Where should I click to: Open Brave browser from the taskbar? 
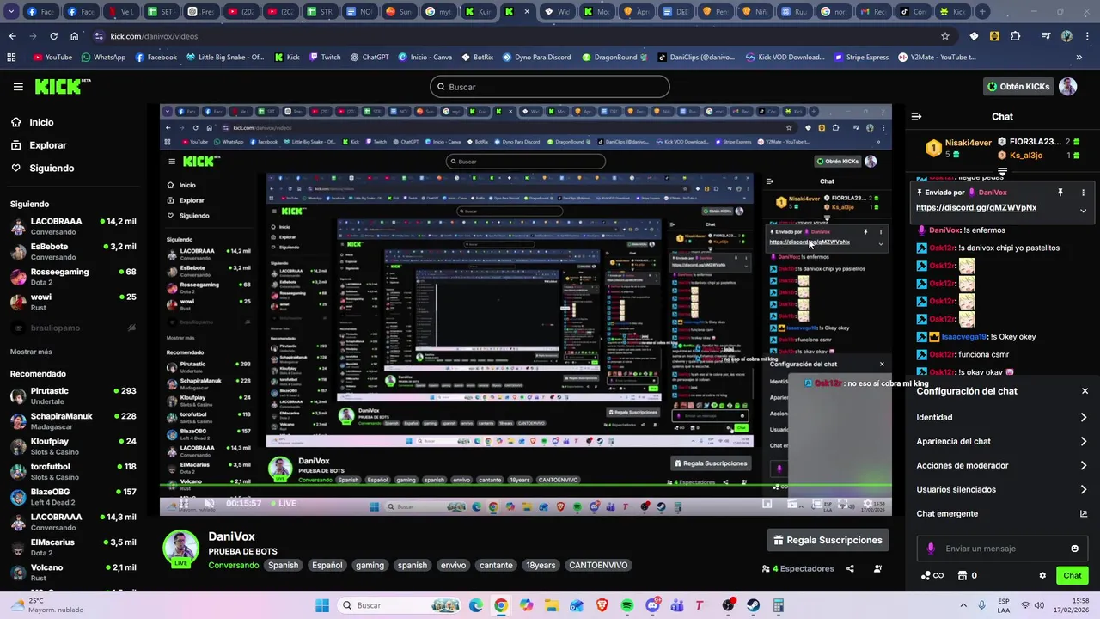602,605
